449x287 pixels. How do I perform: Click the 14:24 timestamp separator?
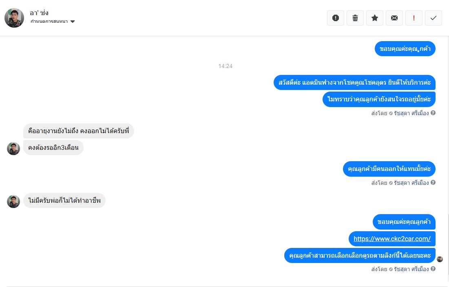pos(226,66)
